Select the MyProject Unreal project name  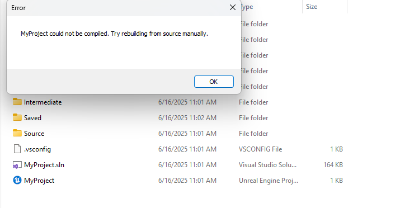(39, 181)
